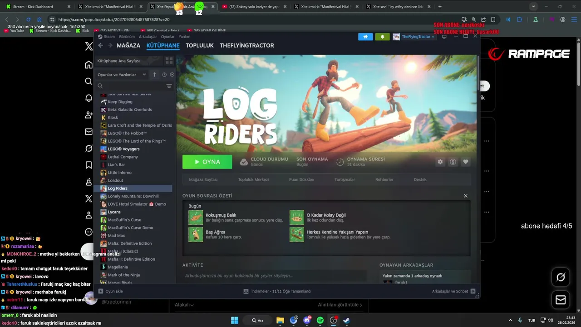Click the activity comment input field
Image resolution: width=581 pixels, height=327 pixels.
(x=275, y=276)
